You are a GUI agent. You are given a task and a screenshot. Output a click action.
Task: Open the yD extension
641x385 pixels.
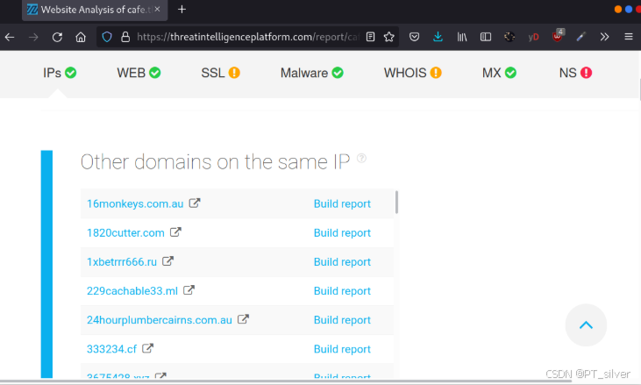[x=533, y=37]
